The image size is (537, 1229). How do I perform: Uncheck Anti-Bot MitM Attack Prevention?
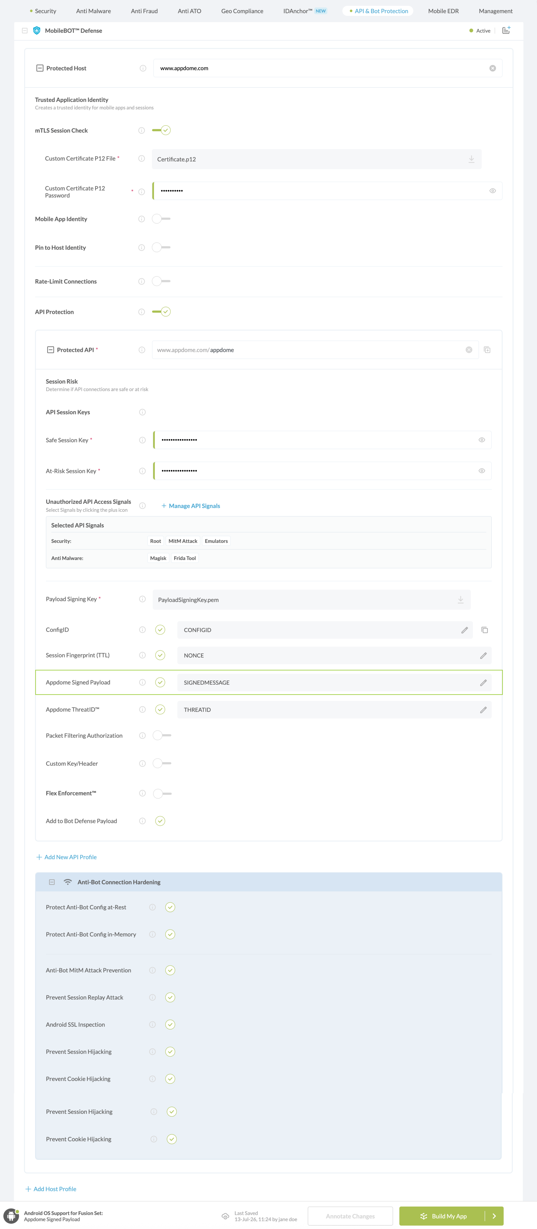170,970
